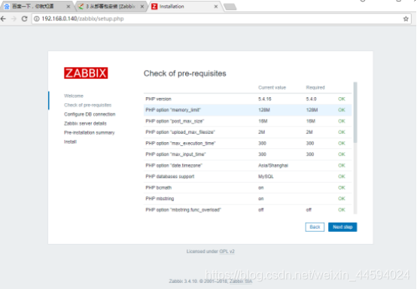Click the Asia/Shanghai timezone value

pyautogui.click(x=273, y=166)
